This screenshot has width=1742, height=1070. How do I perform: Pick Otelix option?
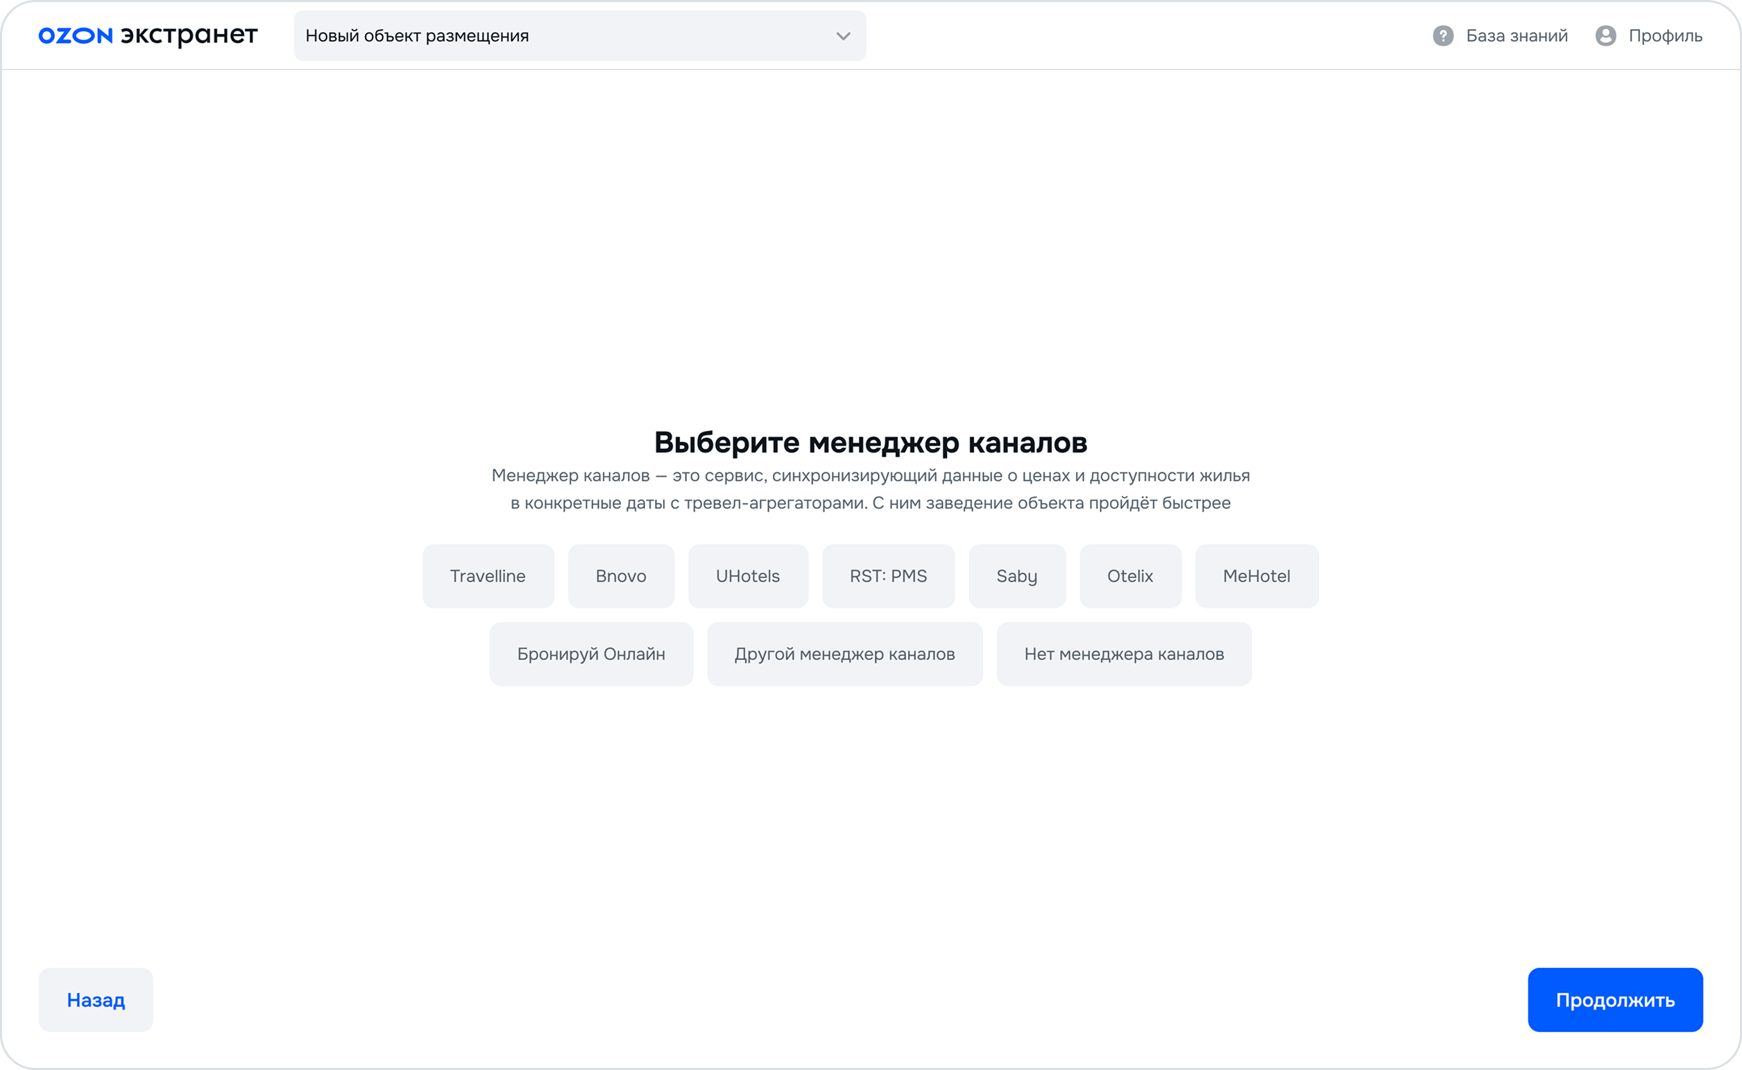pyautogui.click(x=1130, y=576)
